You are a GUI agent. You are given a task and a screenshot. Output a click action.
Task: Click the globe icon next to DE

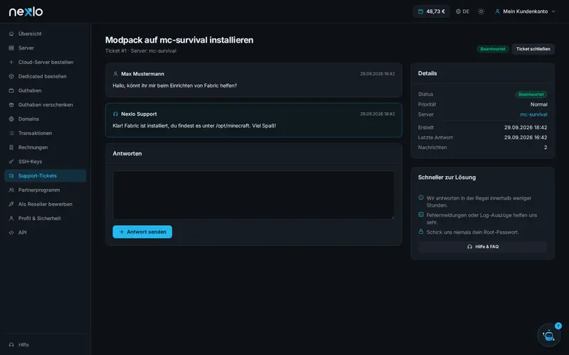point(458,11)
